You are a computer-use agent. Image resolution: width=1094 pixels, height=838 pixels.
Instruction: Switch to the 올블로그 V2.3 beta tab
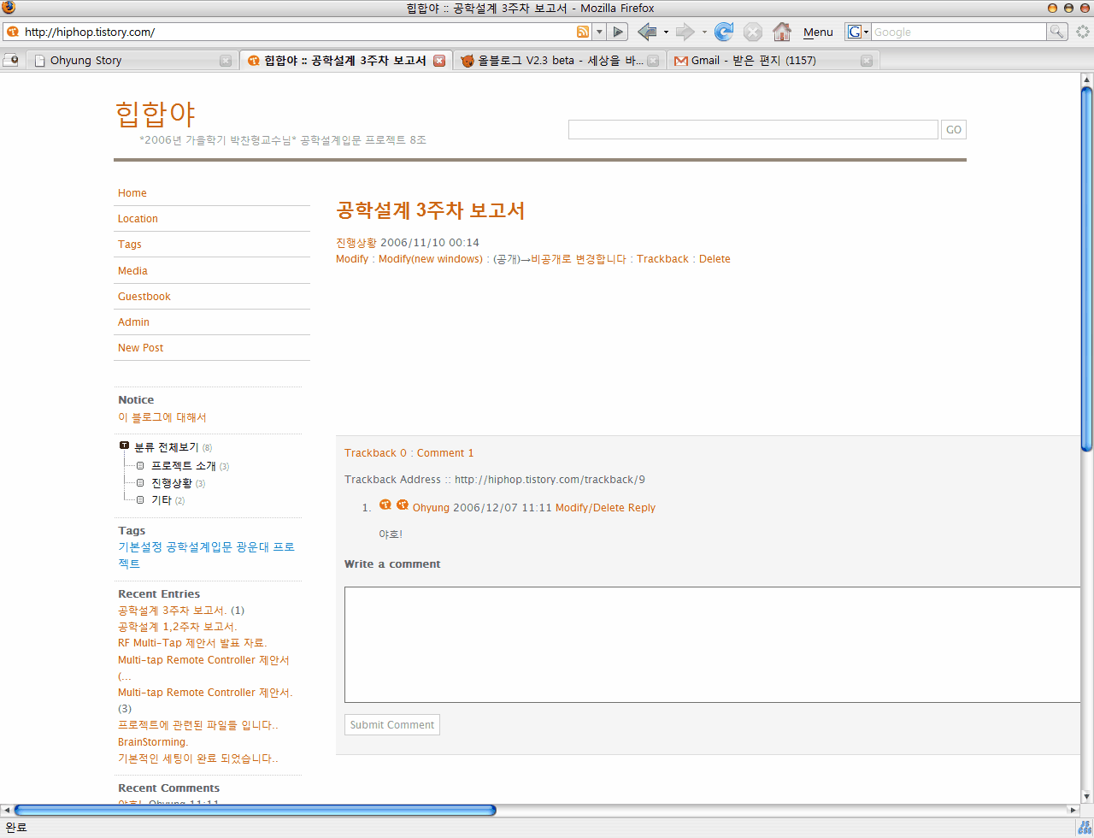click(560, 61)
